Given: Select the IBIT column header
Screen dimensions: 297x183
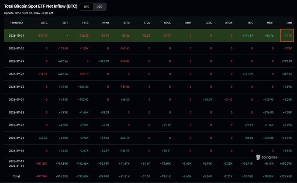Looking at the screenshot, I should click(65, 23).
